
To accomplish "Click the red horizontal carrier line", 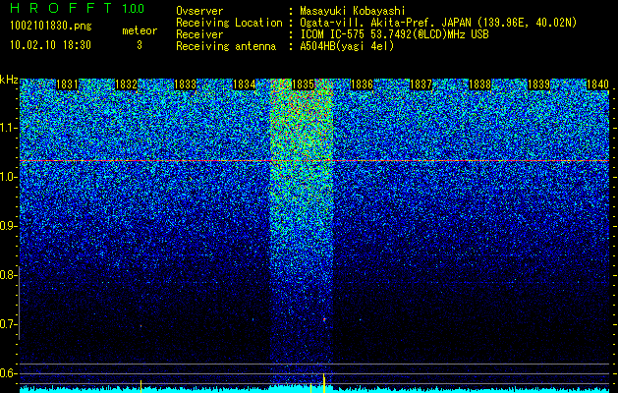I will click(x=314, y=161).
